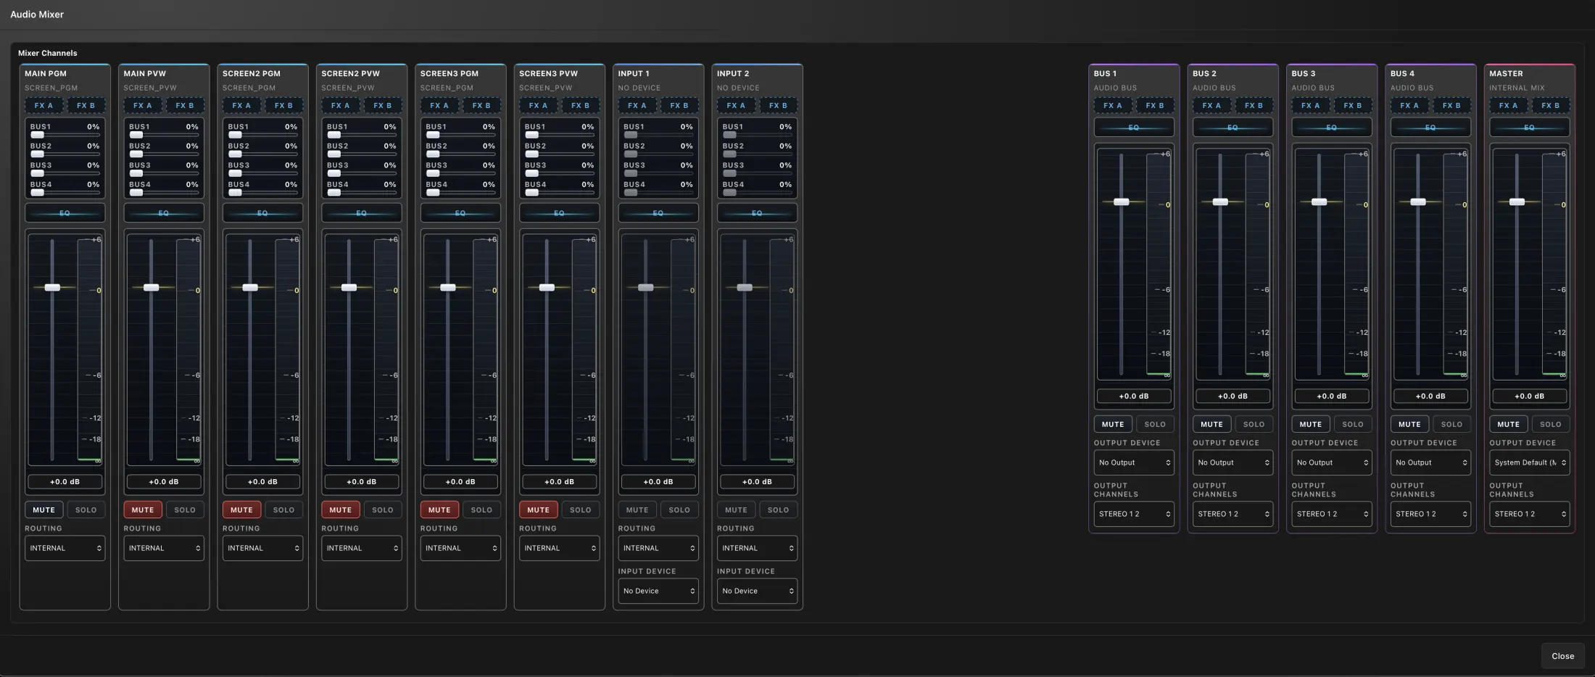Viewport: 1595px width, 677px height.
Task: Solo the SCREEN3 PGM channel
Action: pos(481,510)
